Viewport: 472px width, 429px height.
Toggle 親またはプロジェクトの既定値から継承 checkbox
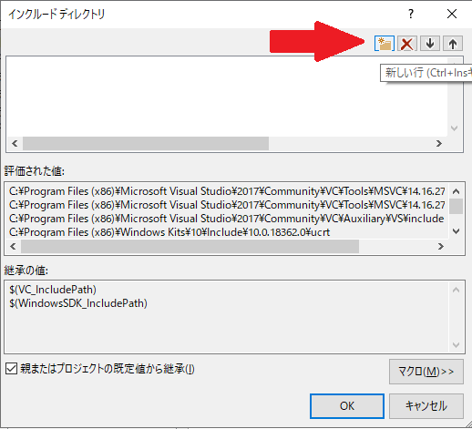(x=11, y=369)
